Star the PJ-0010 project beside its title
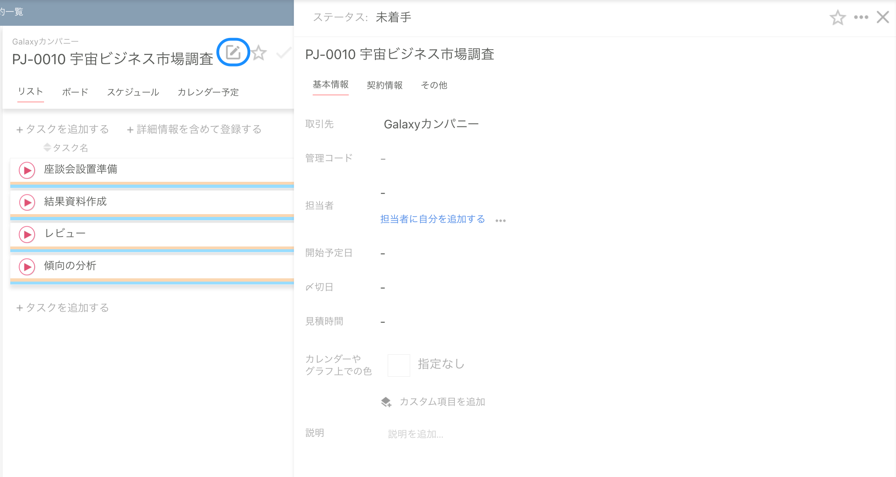This screenshot has height=477, width=896. click(259, 53)
